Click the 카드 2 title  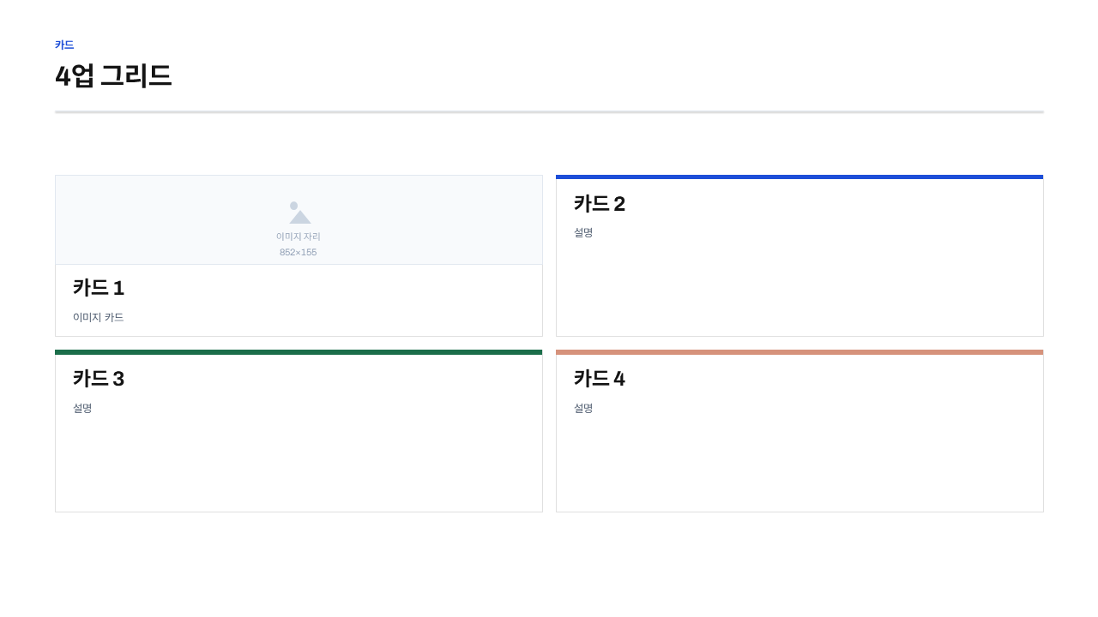pos(600,204)
